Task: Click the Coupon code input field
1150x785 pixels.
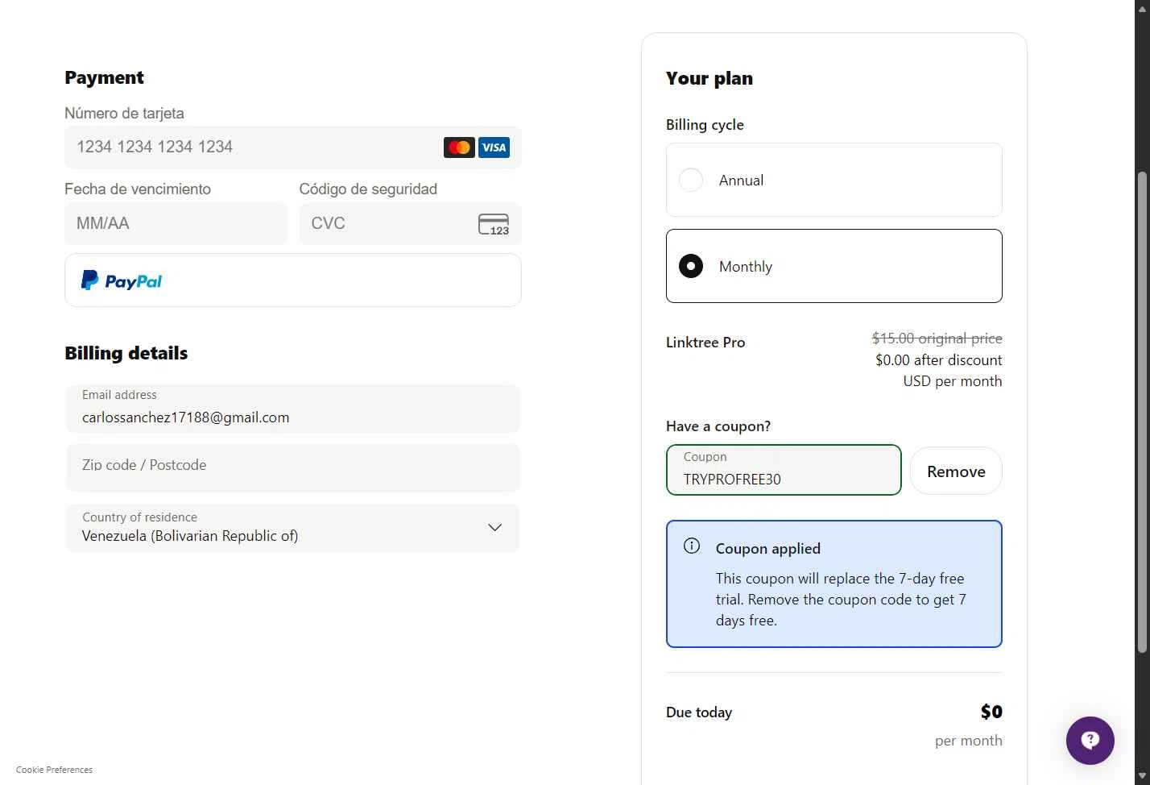Action: tap(783, 471)
